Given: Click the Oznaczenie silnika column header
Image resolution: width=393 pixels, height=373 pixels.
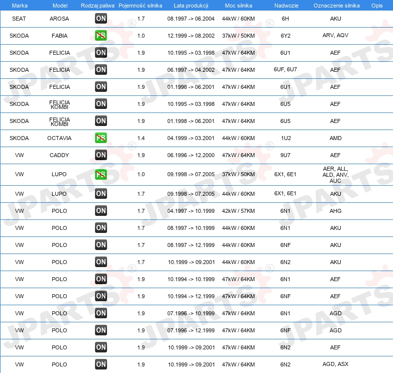Looking at the screenshot, I should [337, 6].
